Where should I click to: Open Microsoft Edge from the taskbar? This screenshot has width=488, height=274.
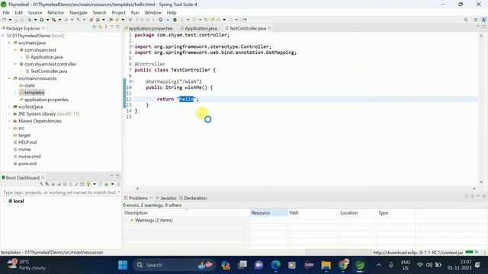click(276, 265)
